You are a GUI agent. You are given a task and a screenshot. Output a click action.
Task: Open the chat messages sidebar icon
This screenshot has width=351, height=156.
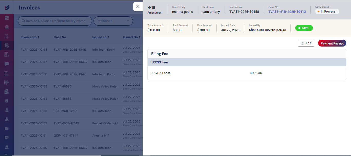pos(7,64)
